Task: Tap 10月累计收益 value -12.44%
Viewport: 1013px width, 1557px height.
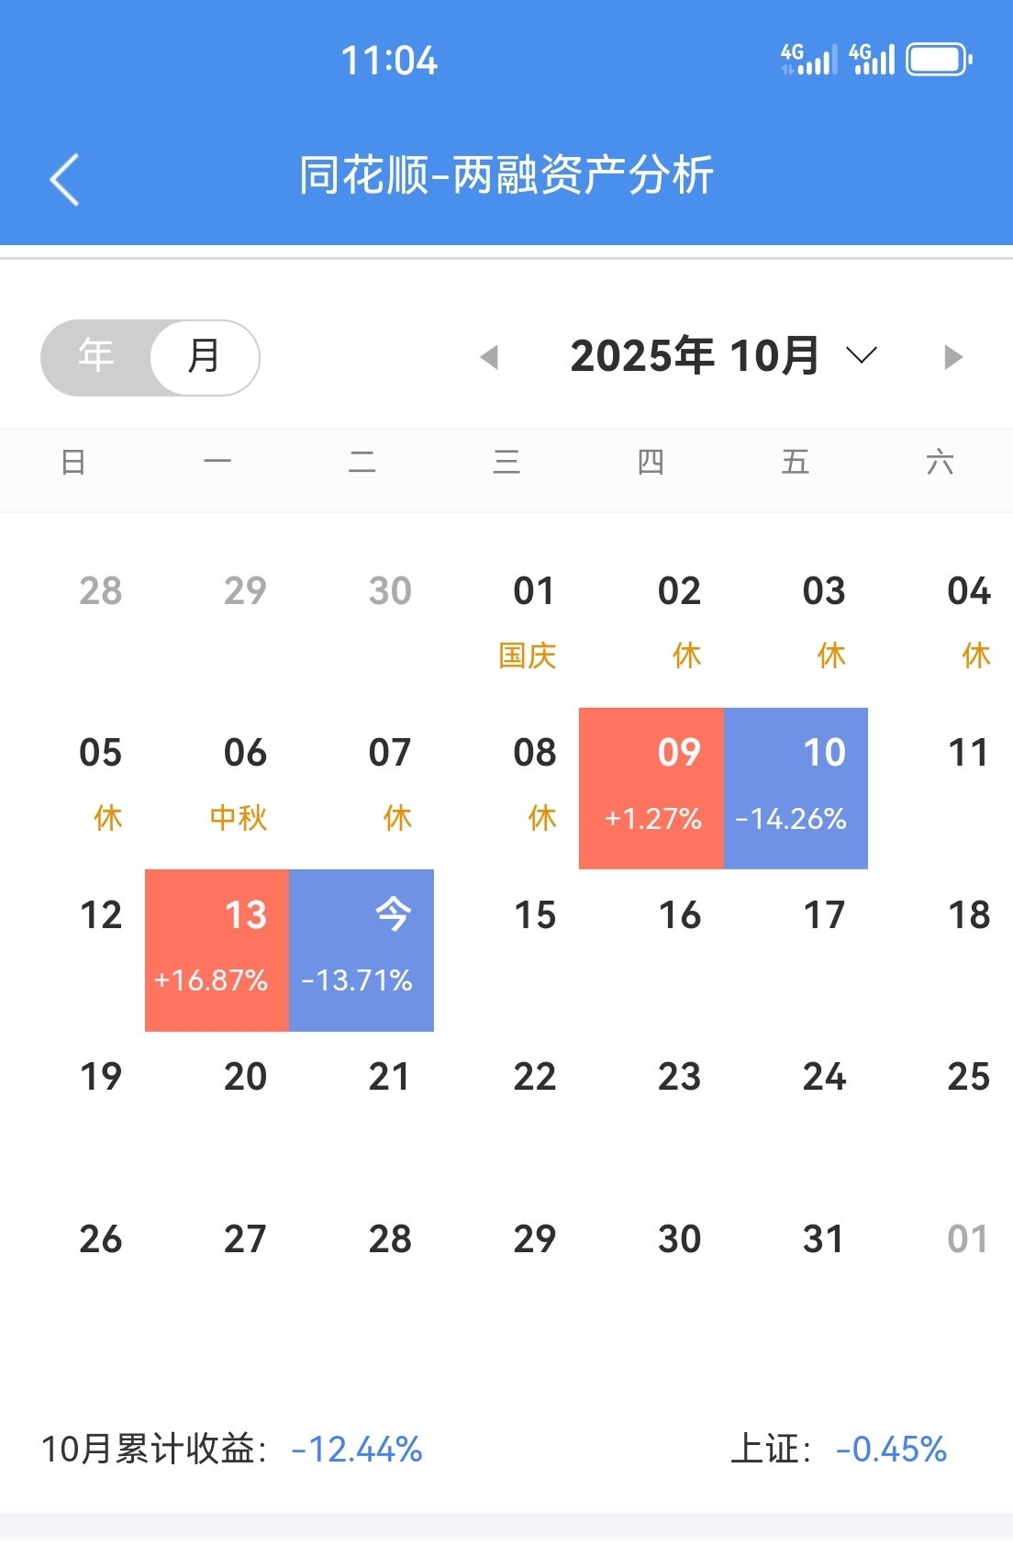Action: pyautogui.click(x=357, y=1450)
